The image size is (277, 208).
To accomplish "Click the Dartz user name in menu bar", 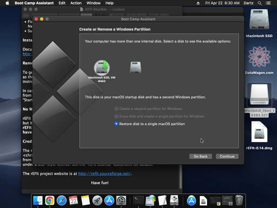I will coord(249,3).
